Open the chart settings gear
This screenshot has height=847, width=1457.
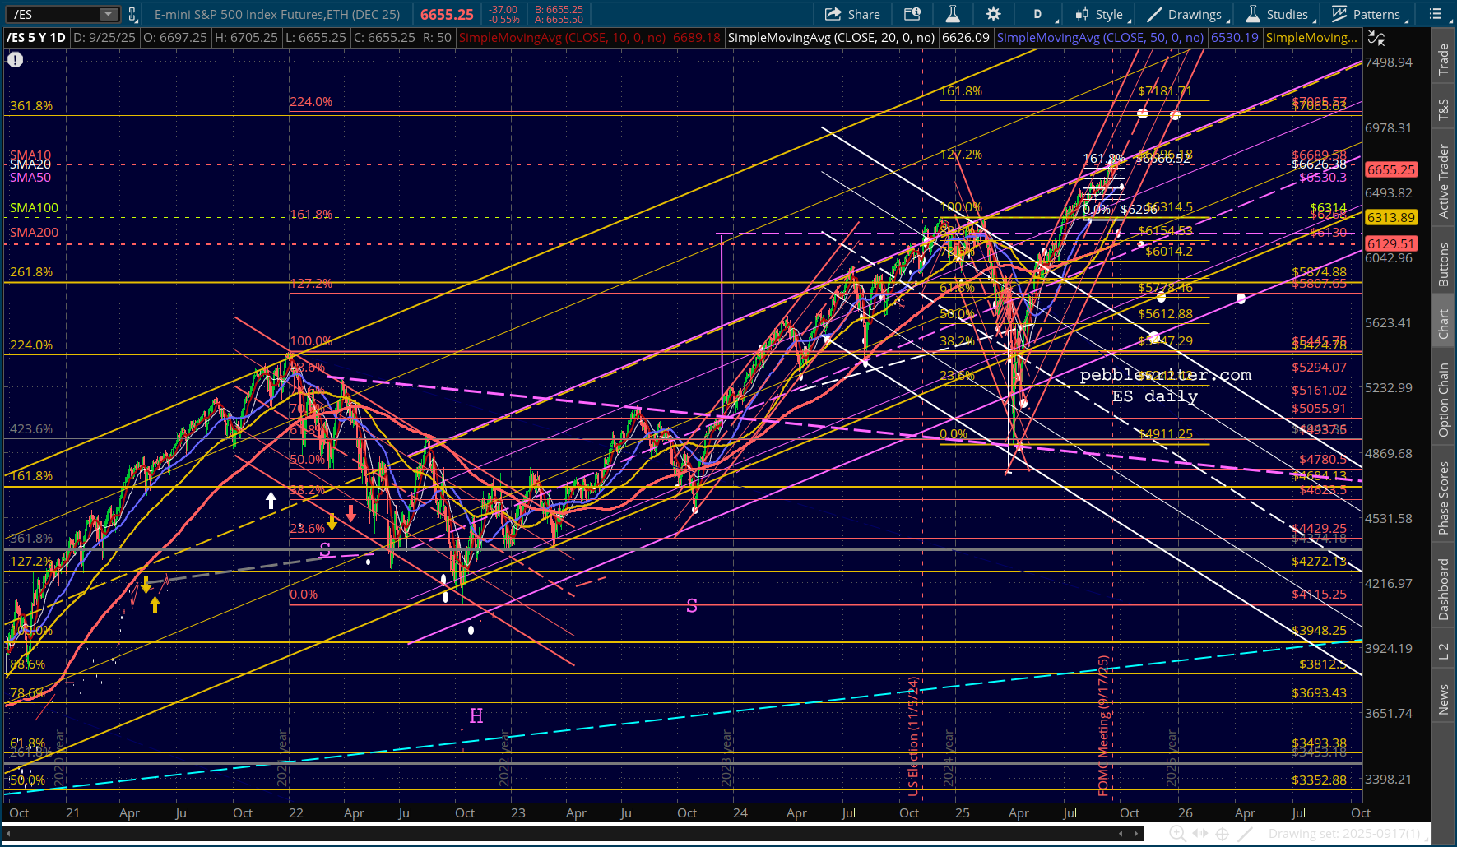point(993,14)
